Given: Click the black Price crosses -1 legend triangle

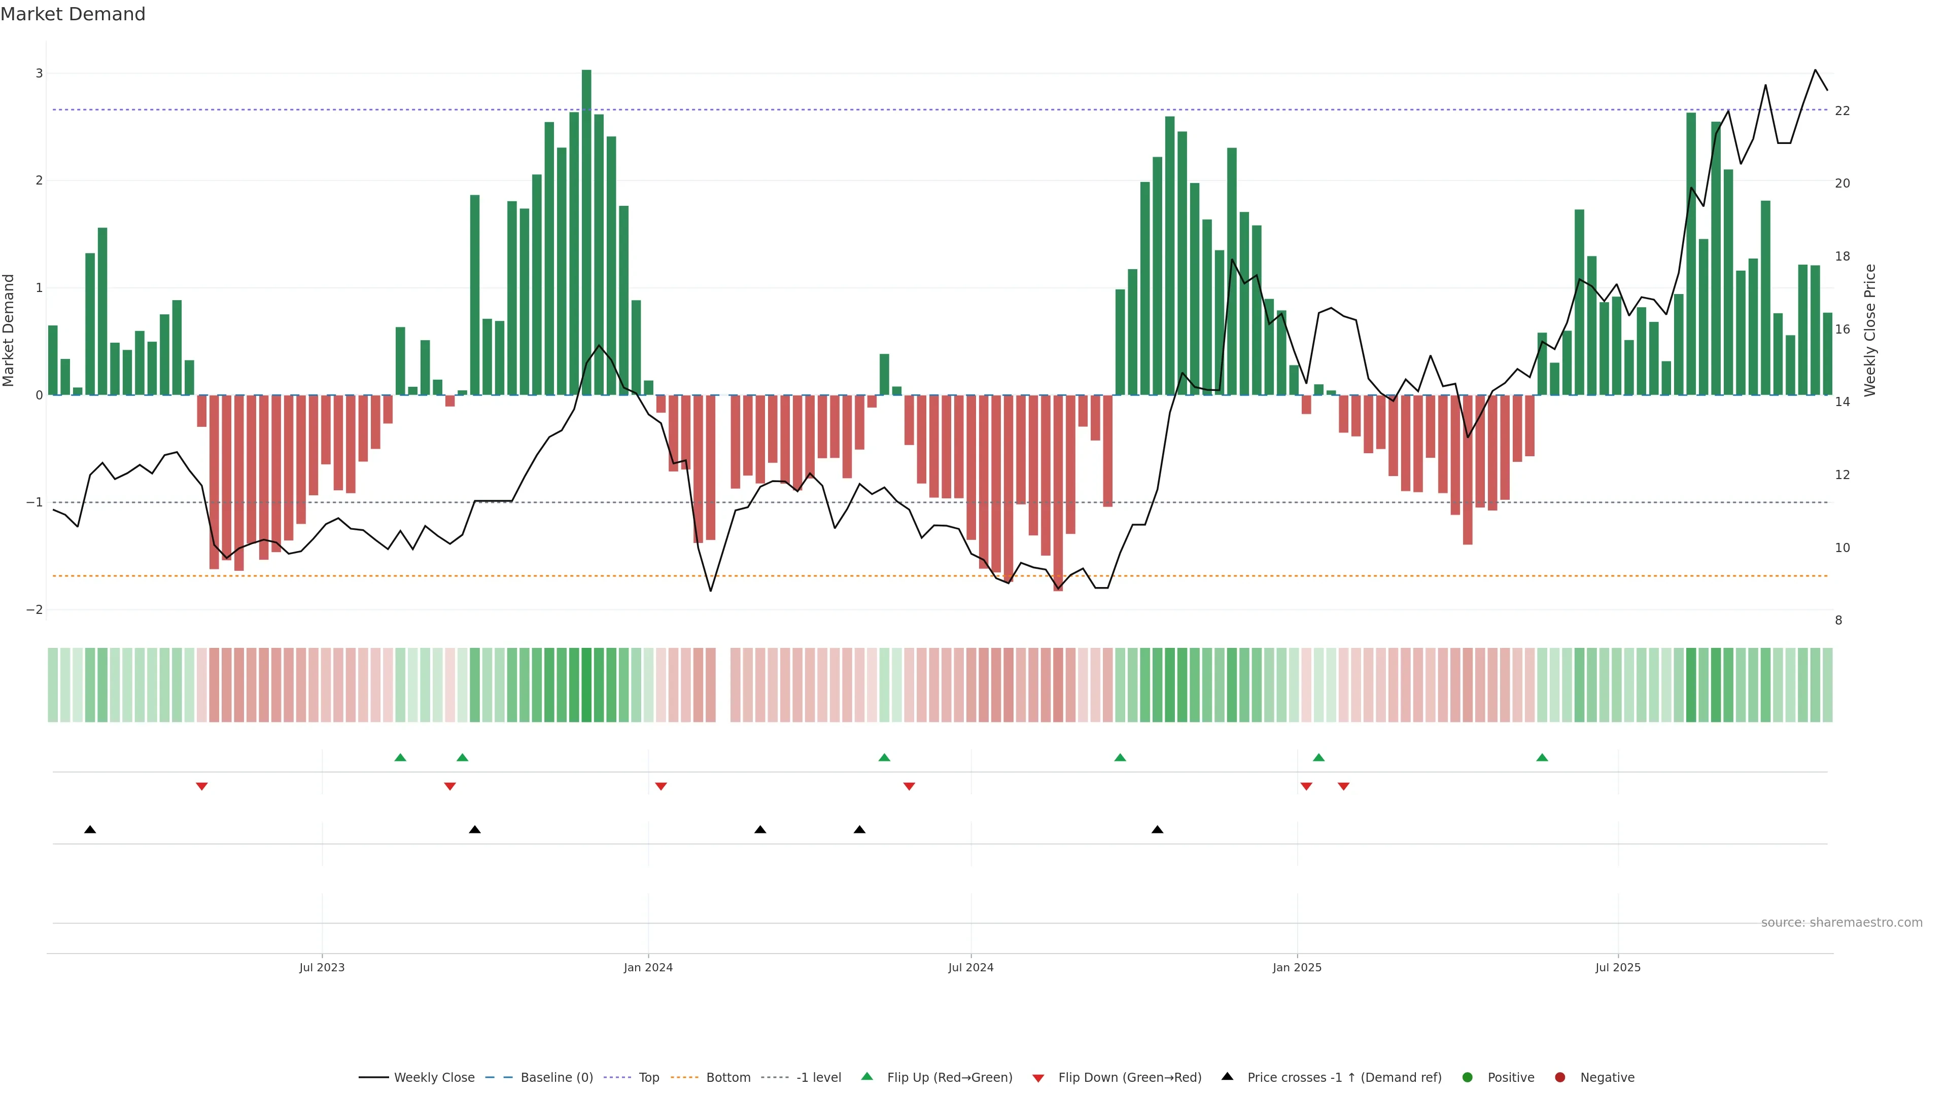Looking at the screenshot, I should 1227,1076.
